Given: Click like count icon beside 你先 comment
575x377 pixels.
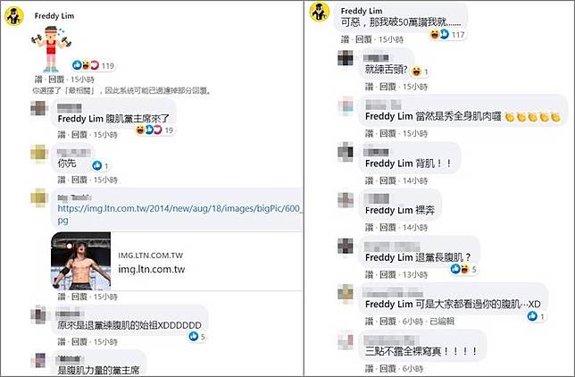Looking at the screenshot, I should click(100, 165).
